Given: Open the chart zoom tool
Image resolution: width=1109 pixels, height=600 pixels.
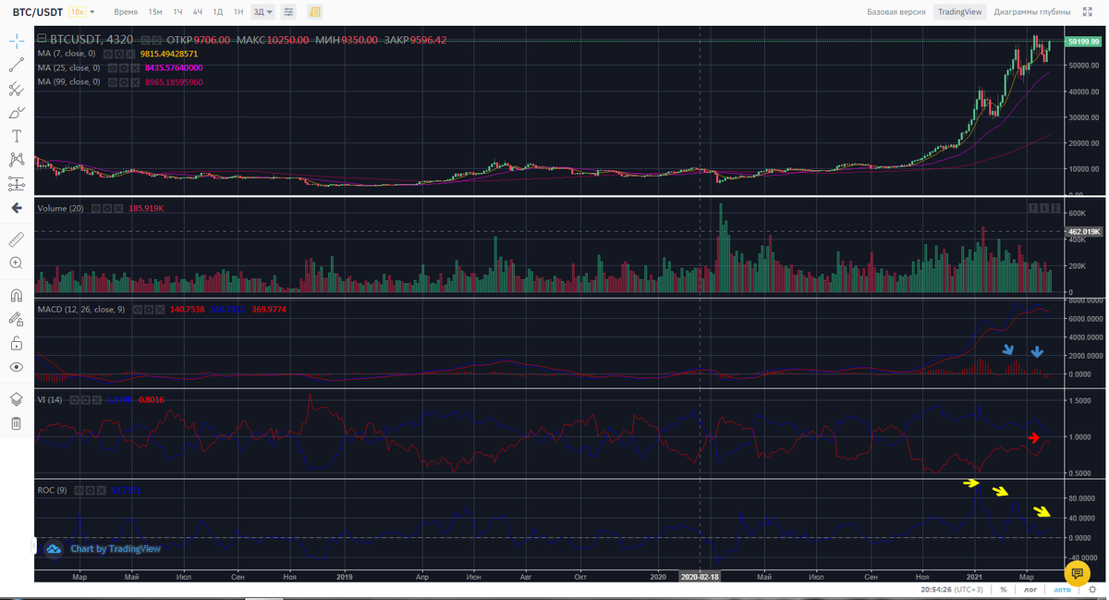Looking at the screenshot, I should (16, 263).
